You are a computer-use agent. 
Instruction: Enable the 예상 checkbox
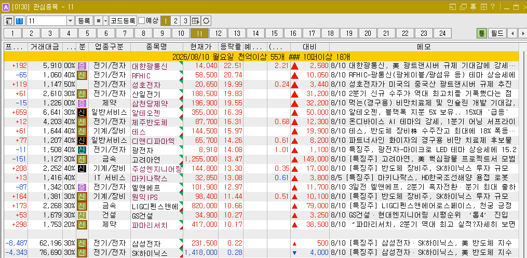coord(142,21)
